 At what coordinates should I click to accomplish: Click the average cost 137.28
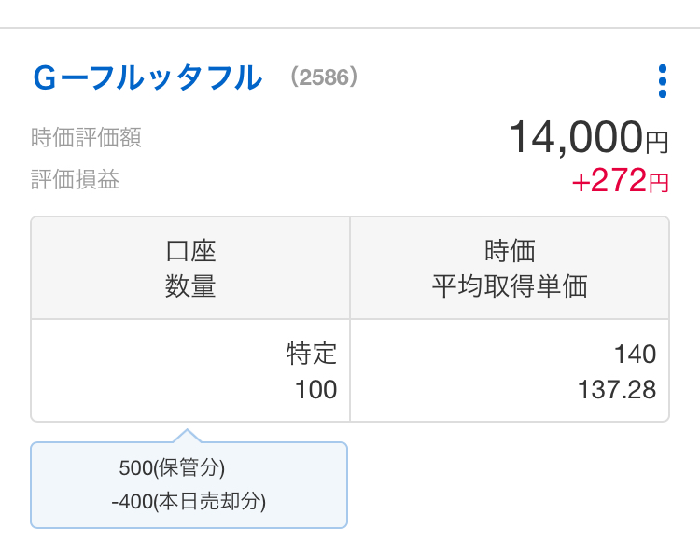[617, 389]
